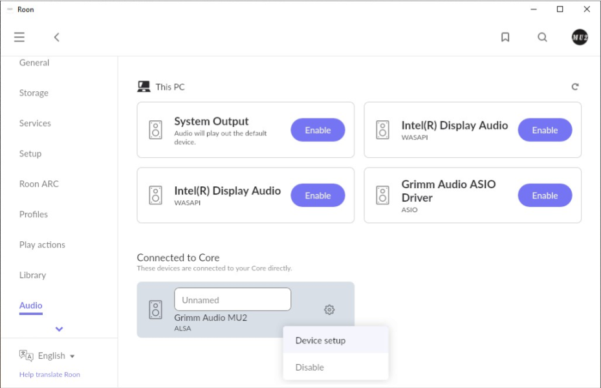Select Device setup from the menu
The height and width of the screenshot is (388, 601).
pos(336,340)
